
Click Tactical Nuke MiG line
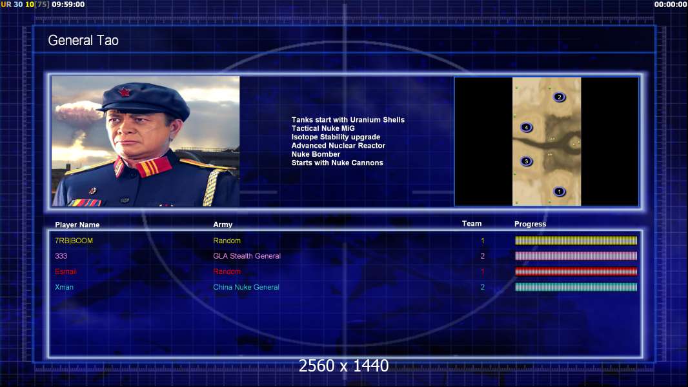pyautogui.click(x=323, y=128)
